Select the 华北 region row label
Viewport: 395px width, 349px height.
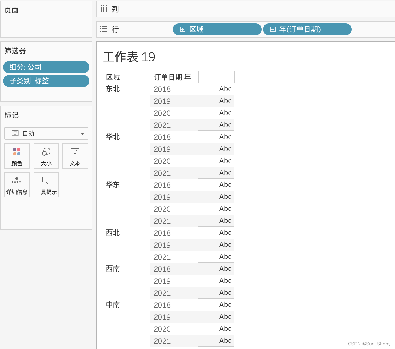click(x=113, y=137)
